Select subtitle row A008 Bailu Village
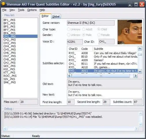This screenshot has width=146, height=139. [x=103, y=53]
